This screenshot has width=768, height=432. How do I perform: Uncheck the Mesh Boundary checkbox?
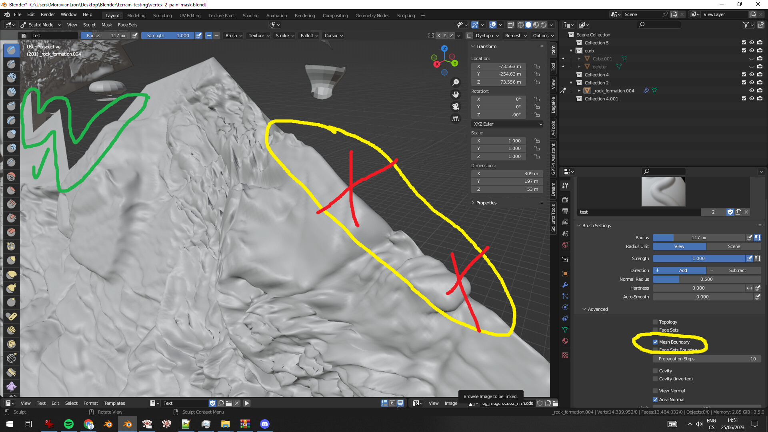(x=655, y=342)
